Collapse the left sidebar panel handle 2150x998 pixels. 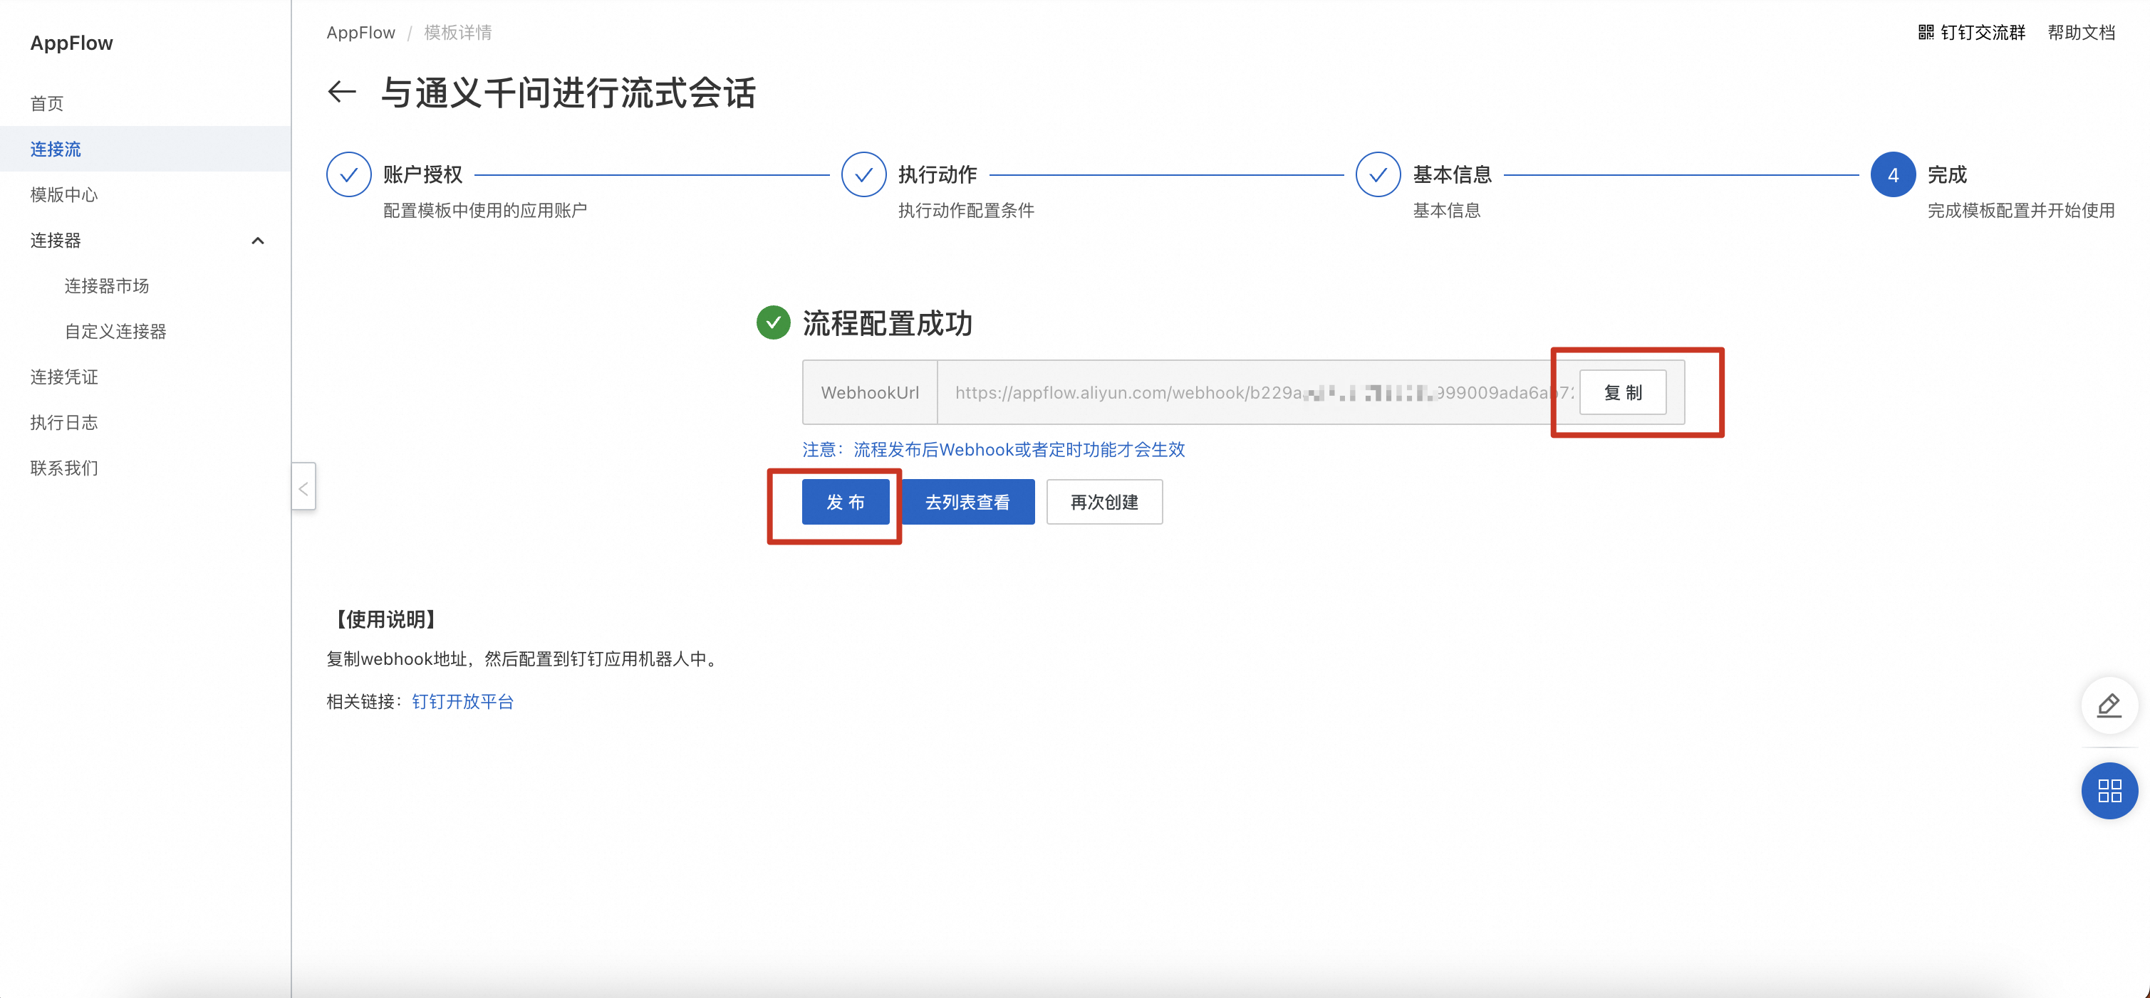point(303,488)
